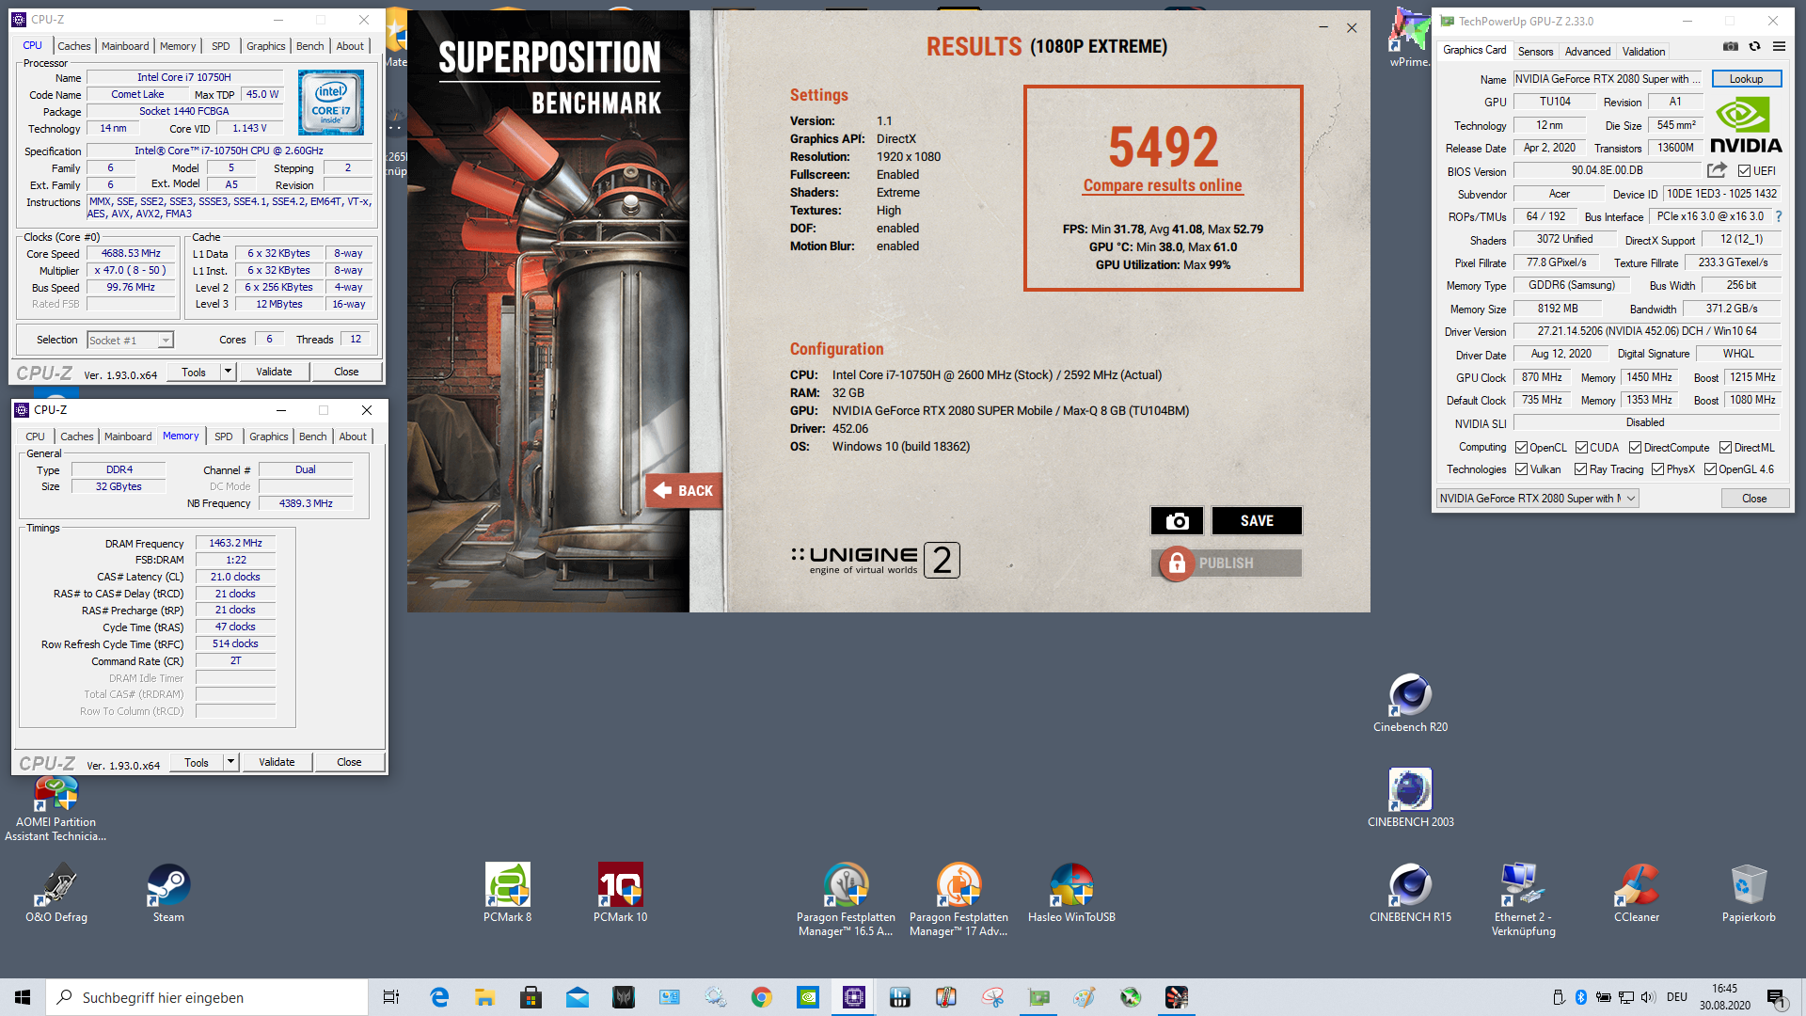Toggle the UEFI checkbox in GPU-Z
Image resolution: width=1806 pixels, height=1016 pixels.
click(1745, 171)
